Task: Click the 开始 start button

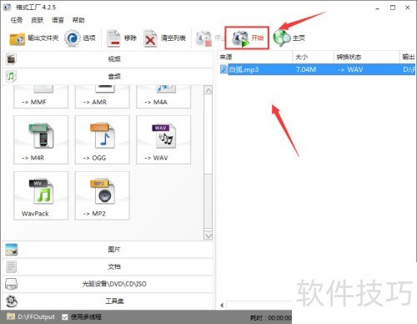Action: pos(247,38)
